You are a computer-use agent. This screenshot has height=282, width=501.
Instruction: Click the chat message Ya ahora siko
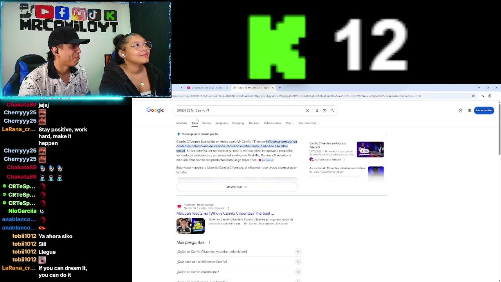coord(55,236)
